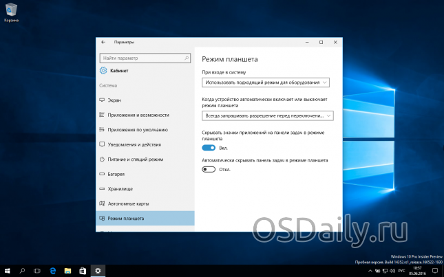Image resolution: width=444 pixels, height=277 pixels.
Task: Open the Windows Store taskbar icon
Action: click(x=83, y=270)
